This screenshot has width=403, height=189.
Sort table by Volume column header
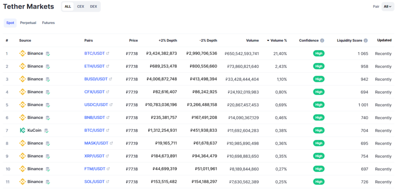252,40
